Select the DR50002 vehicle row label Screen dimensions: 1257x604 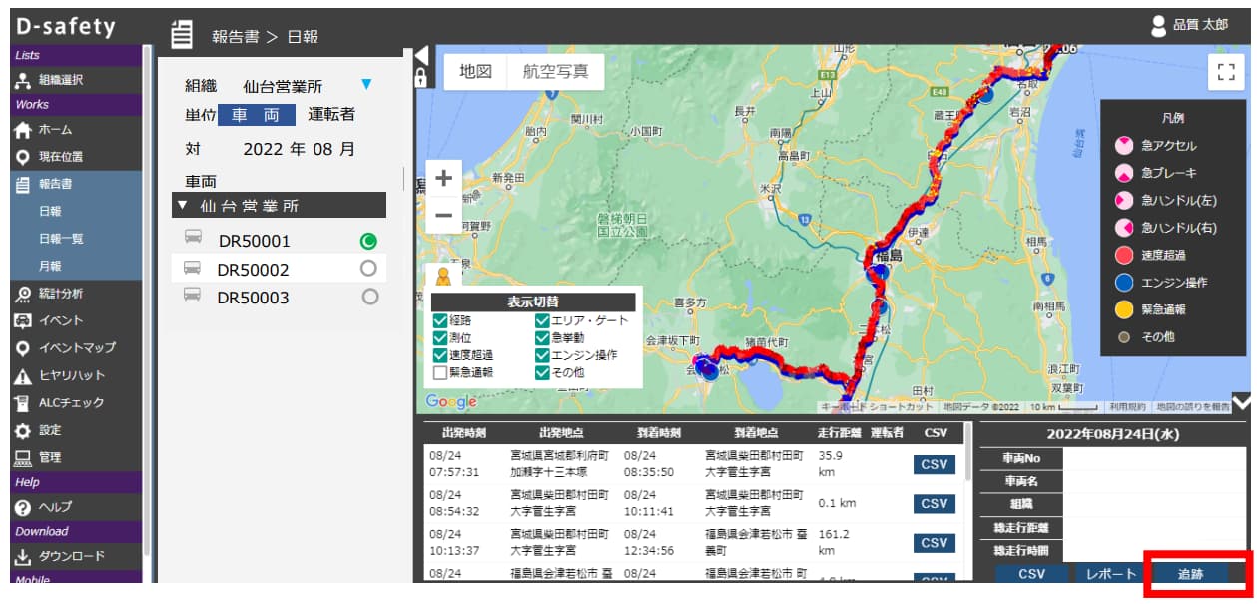click(x=253, y=269)
